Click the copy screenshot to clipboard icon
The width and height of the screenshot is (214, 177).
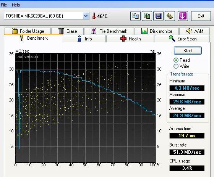tap(147, 16)
